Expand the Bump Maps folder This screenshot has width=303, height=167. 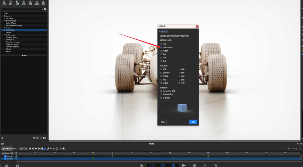(5, 21)
